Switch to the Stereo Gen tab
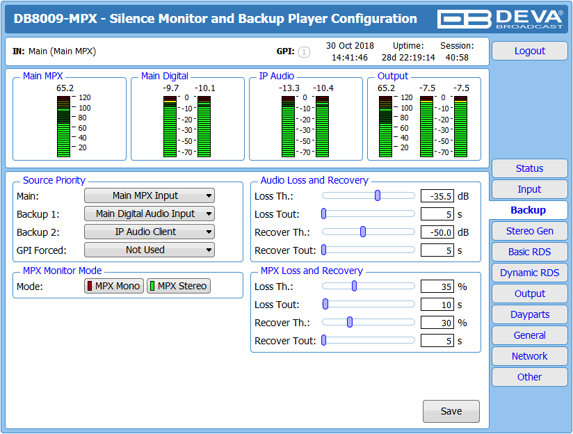 (x=529, y=231)
